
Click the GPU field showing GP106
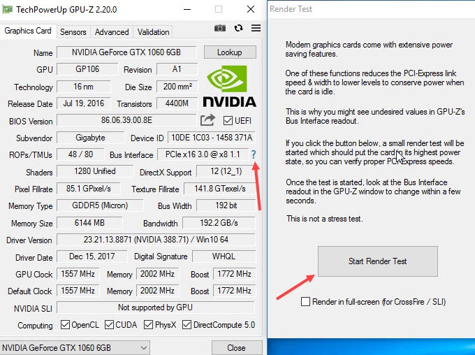[87, 69]
